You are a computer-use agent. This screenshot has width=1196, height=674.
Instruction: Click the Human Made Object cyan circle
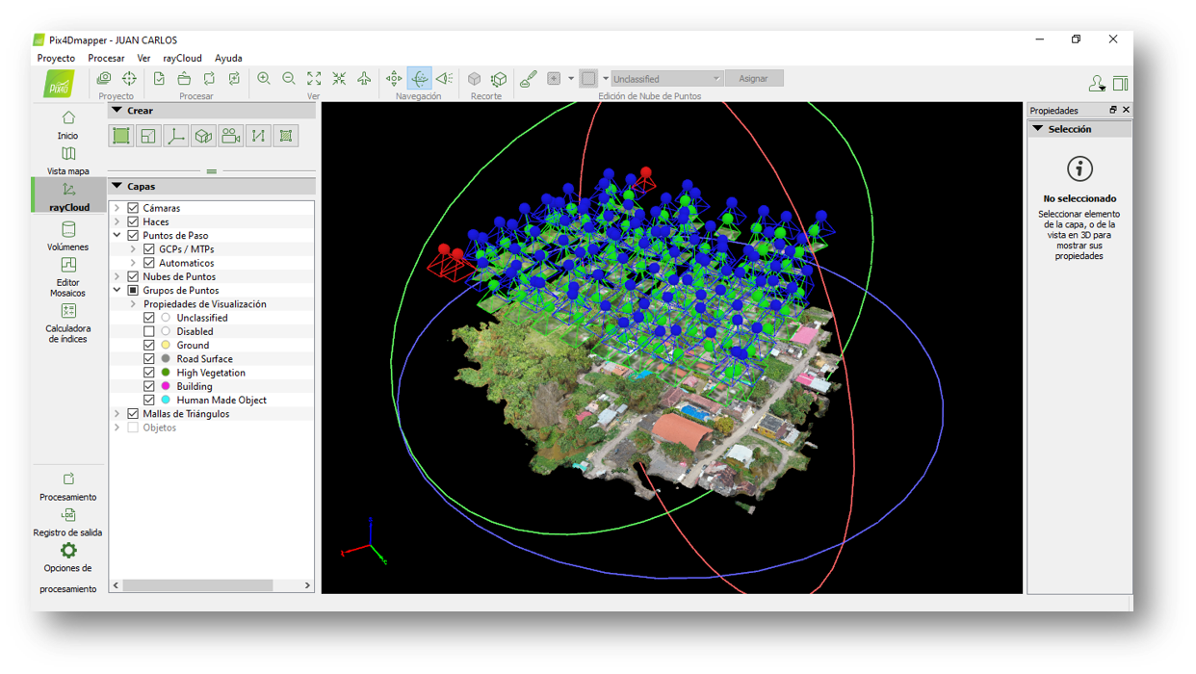[x=166, y=400]
